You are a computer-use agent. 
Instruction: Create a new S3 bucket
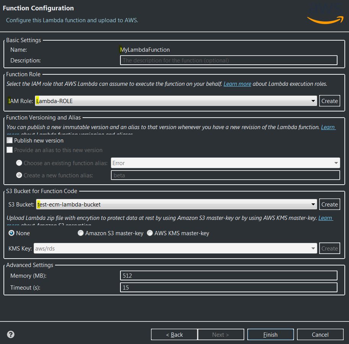330,204
